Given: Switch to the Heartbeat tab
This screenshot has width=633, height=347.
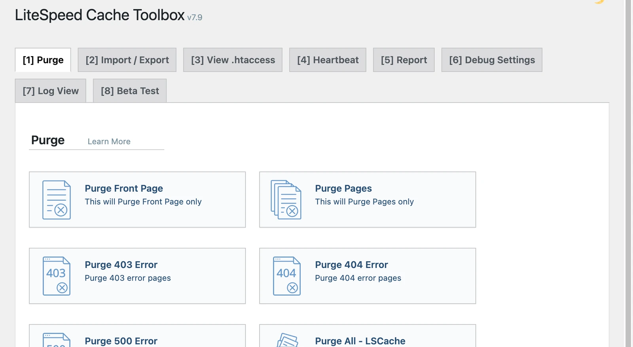Looking at the screenshot, I should (328, 60).
